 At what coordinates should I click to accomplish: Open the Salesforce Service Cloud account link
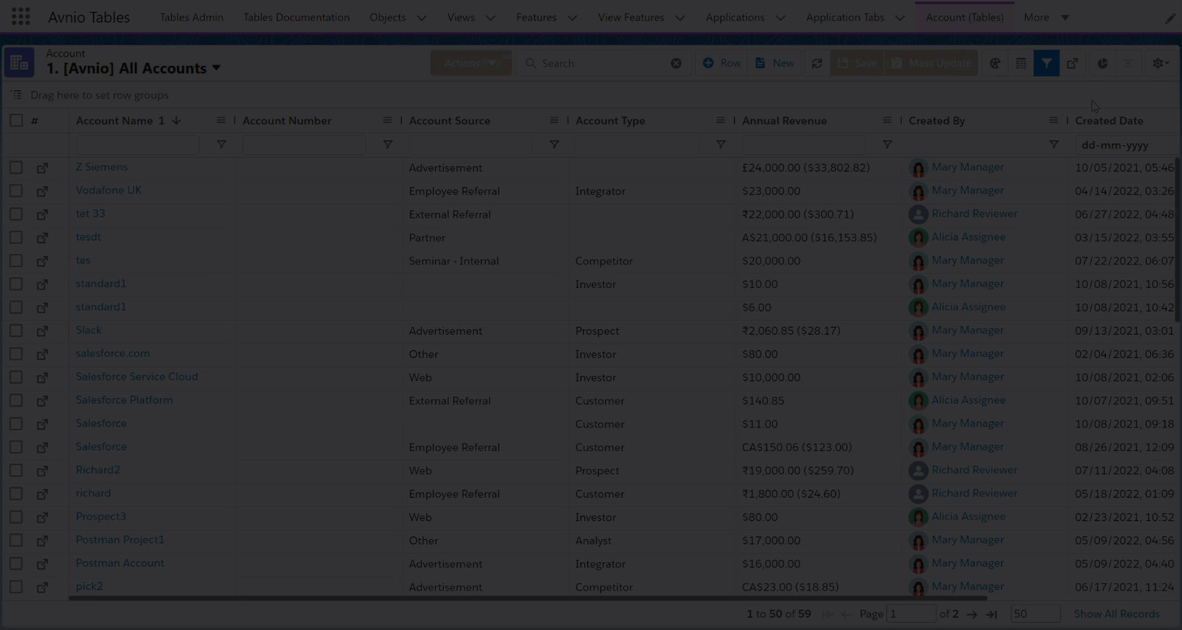click(x=137, y=377)
